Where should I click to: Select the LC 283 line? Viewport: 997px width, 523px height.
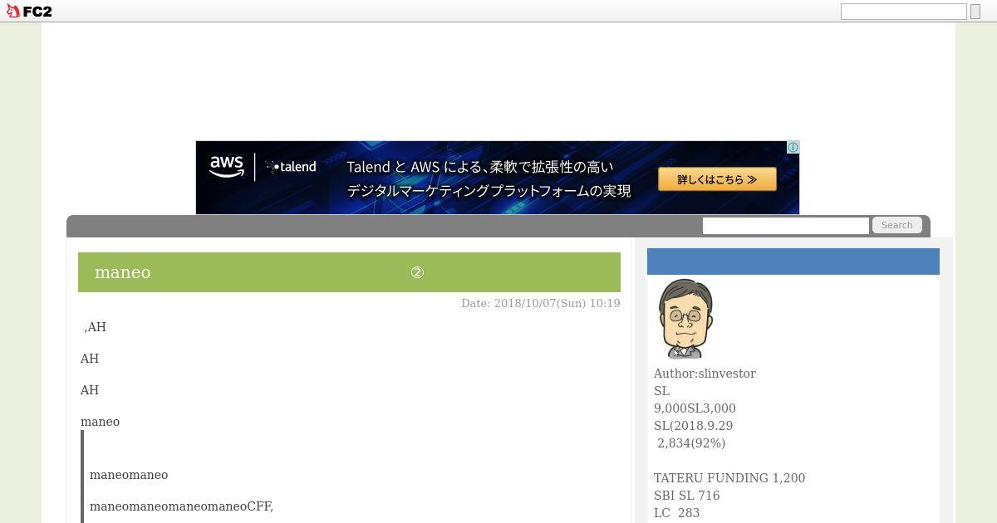[x=677, y=513]
